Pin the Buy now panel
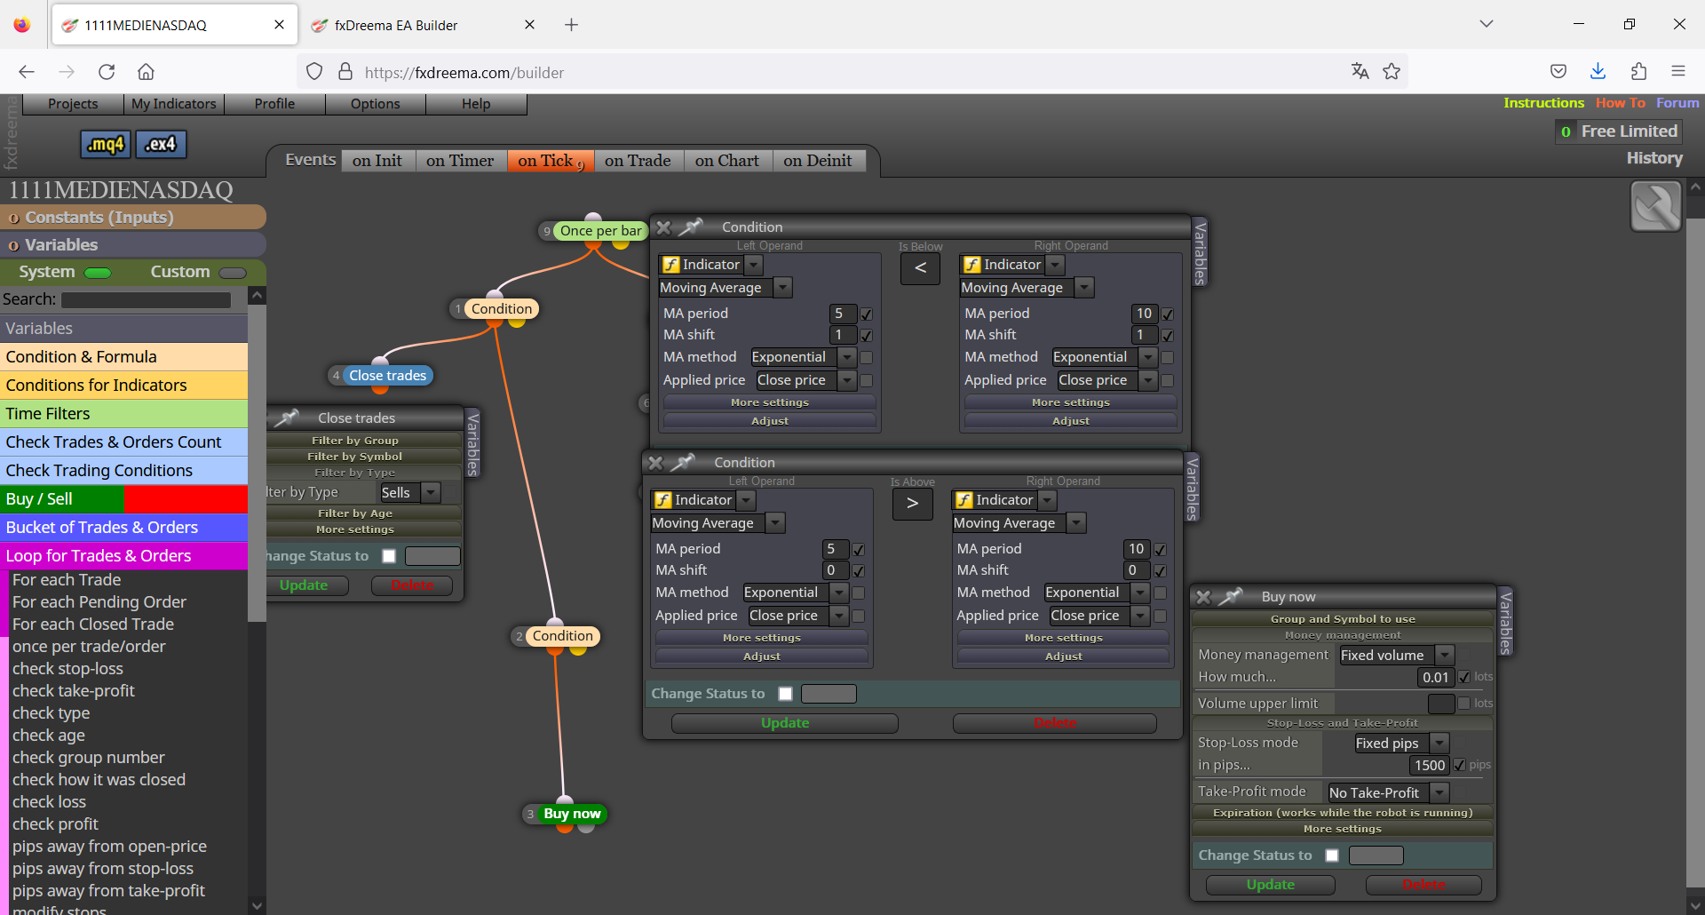The image size is (1705, 915). click(1231, 597)
